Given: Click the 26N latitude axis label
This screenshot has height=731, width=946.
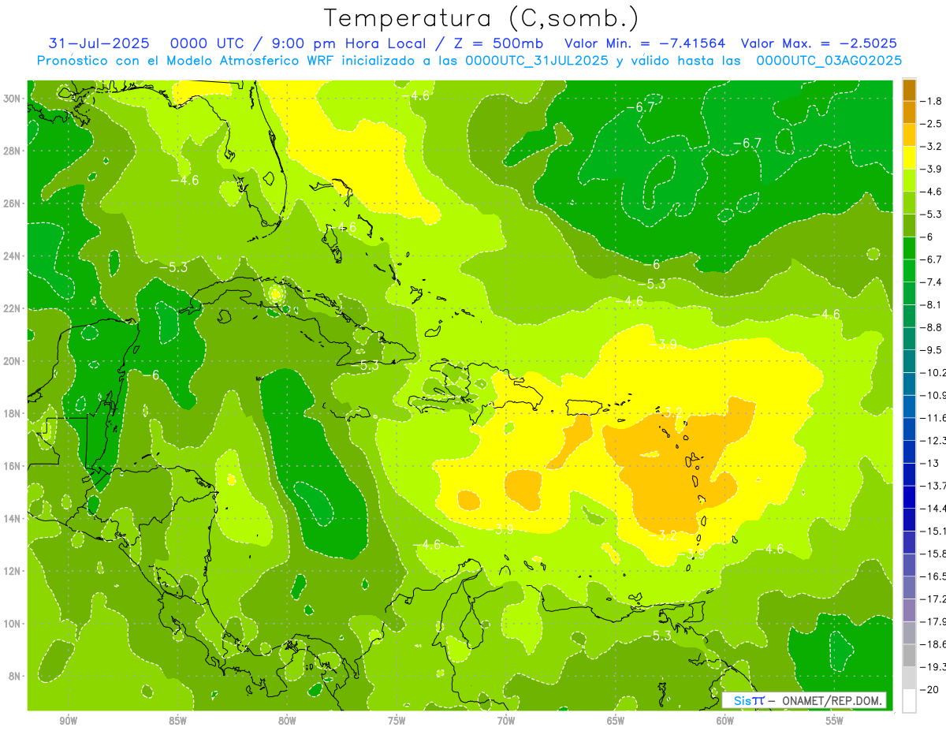Looking at the screenshot, I should point(13,203).
